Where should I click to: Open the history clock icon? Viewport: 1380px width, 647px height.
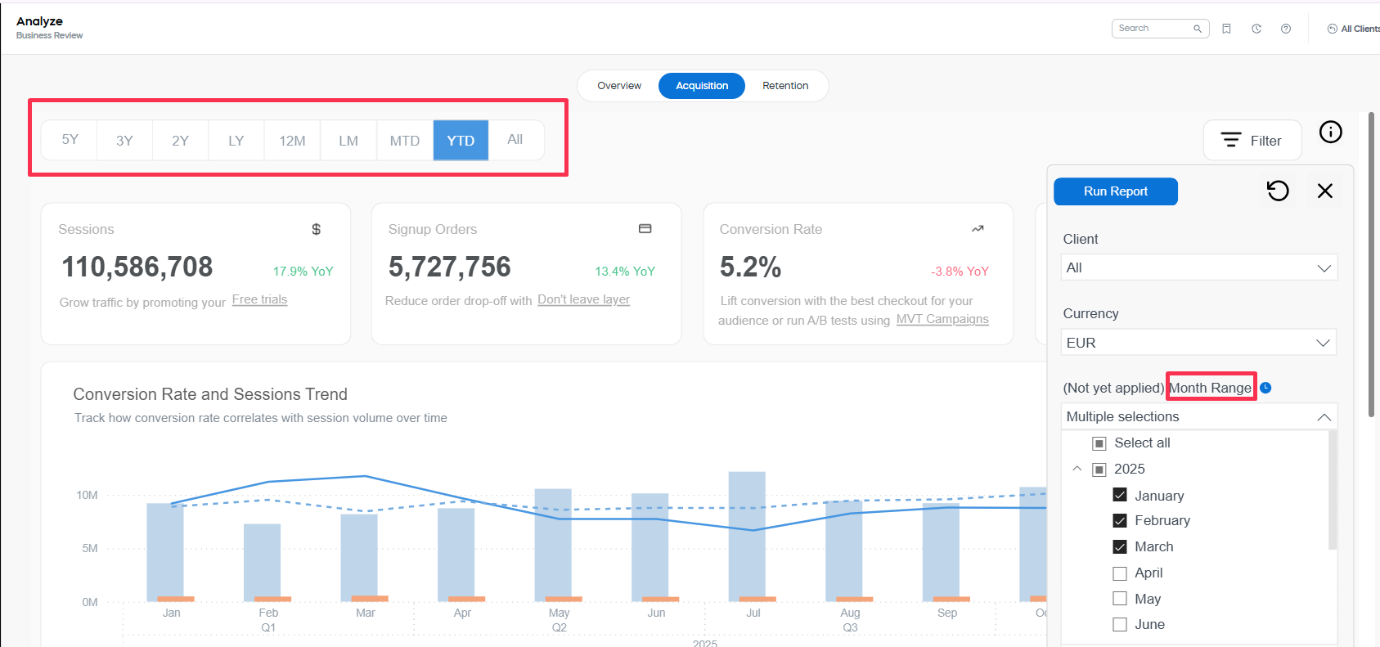[1256, 29]
